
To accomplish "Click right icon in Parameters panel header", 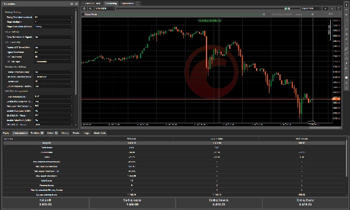I will point(76,4).
